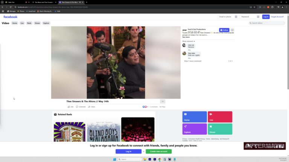Click password manager icon in Email field

coord(236,17)
